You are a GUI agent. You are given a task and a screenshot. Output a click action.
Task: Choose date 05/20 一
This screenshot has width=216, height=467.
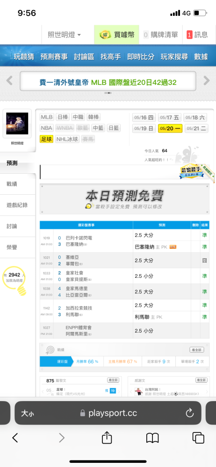click(170, 129)
